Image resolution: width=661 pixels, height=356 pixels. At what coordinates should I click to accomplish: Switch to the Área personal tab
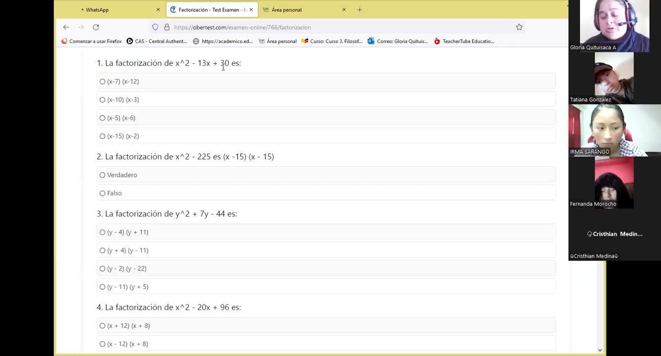pos(305,9)
